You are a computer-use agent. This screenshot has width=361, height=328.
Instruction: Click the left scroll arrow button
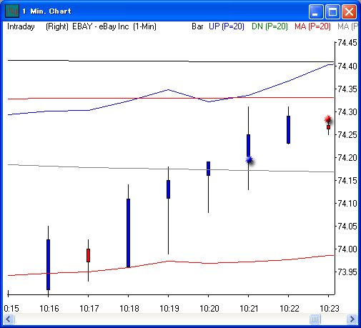click(9, 319)
